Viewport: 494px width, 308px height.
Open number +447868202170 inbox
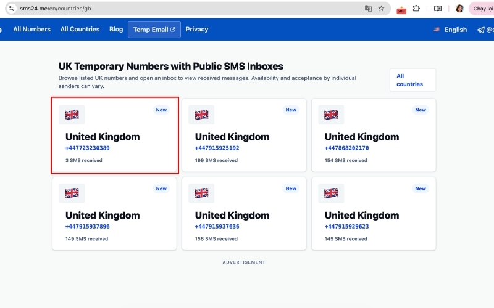point(346,148)
